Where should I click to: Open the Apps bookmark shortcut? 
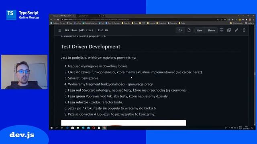69,23
